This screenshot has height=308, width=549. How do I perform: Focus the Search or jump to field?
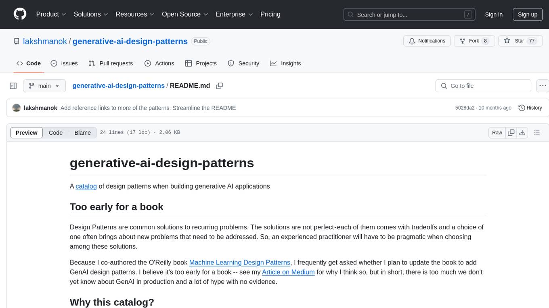409,15
